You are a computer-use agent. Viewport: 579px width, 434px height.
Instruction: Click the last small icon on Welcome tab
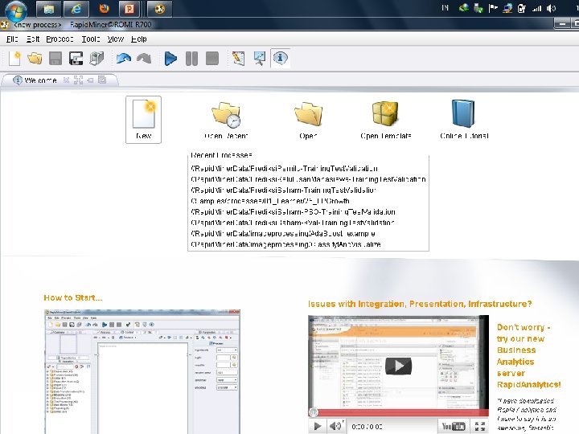(x=102, y=80)
